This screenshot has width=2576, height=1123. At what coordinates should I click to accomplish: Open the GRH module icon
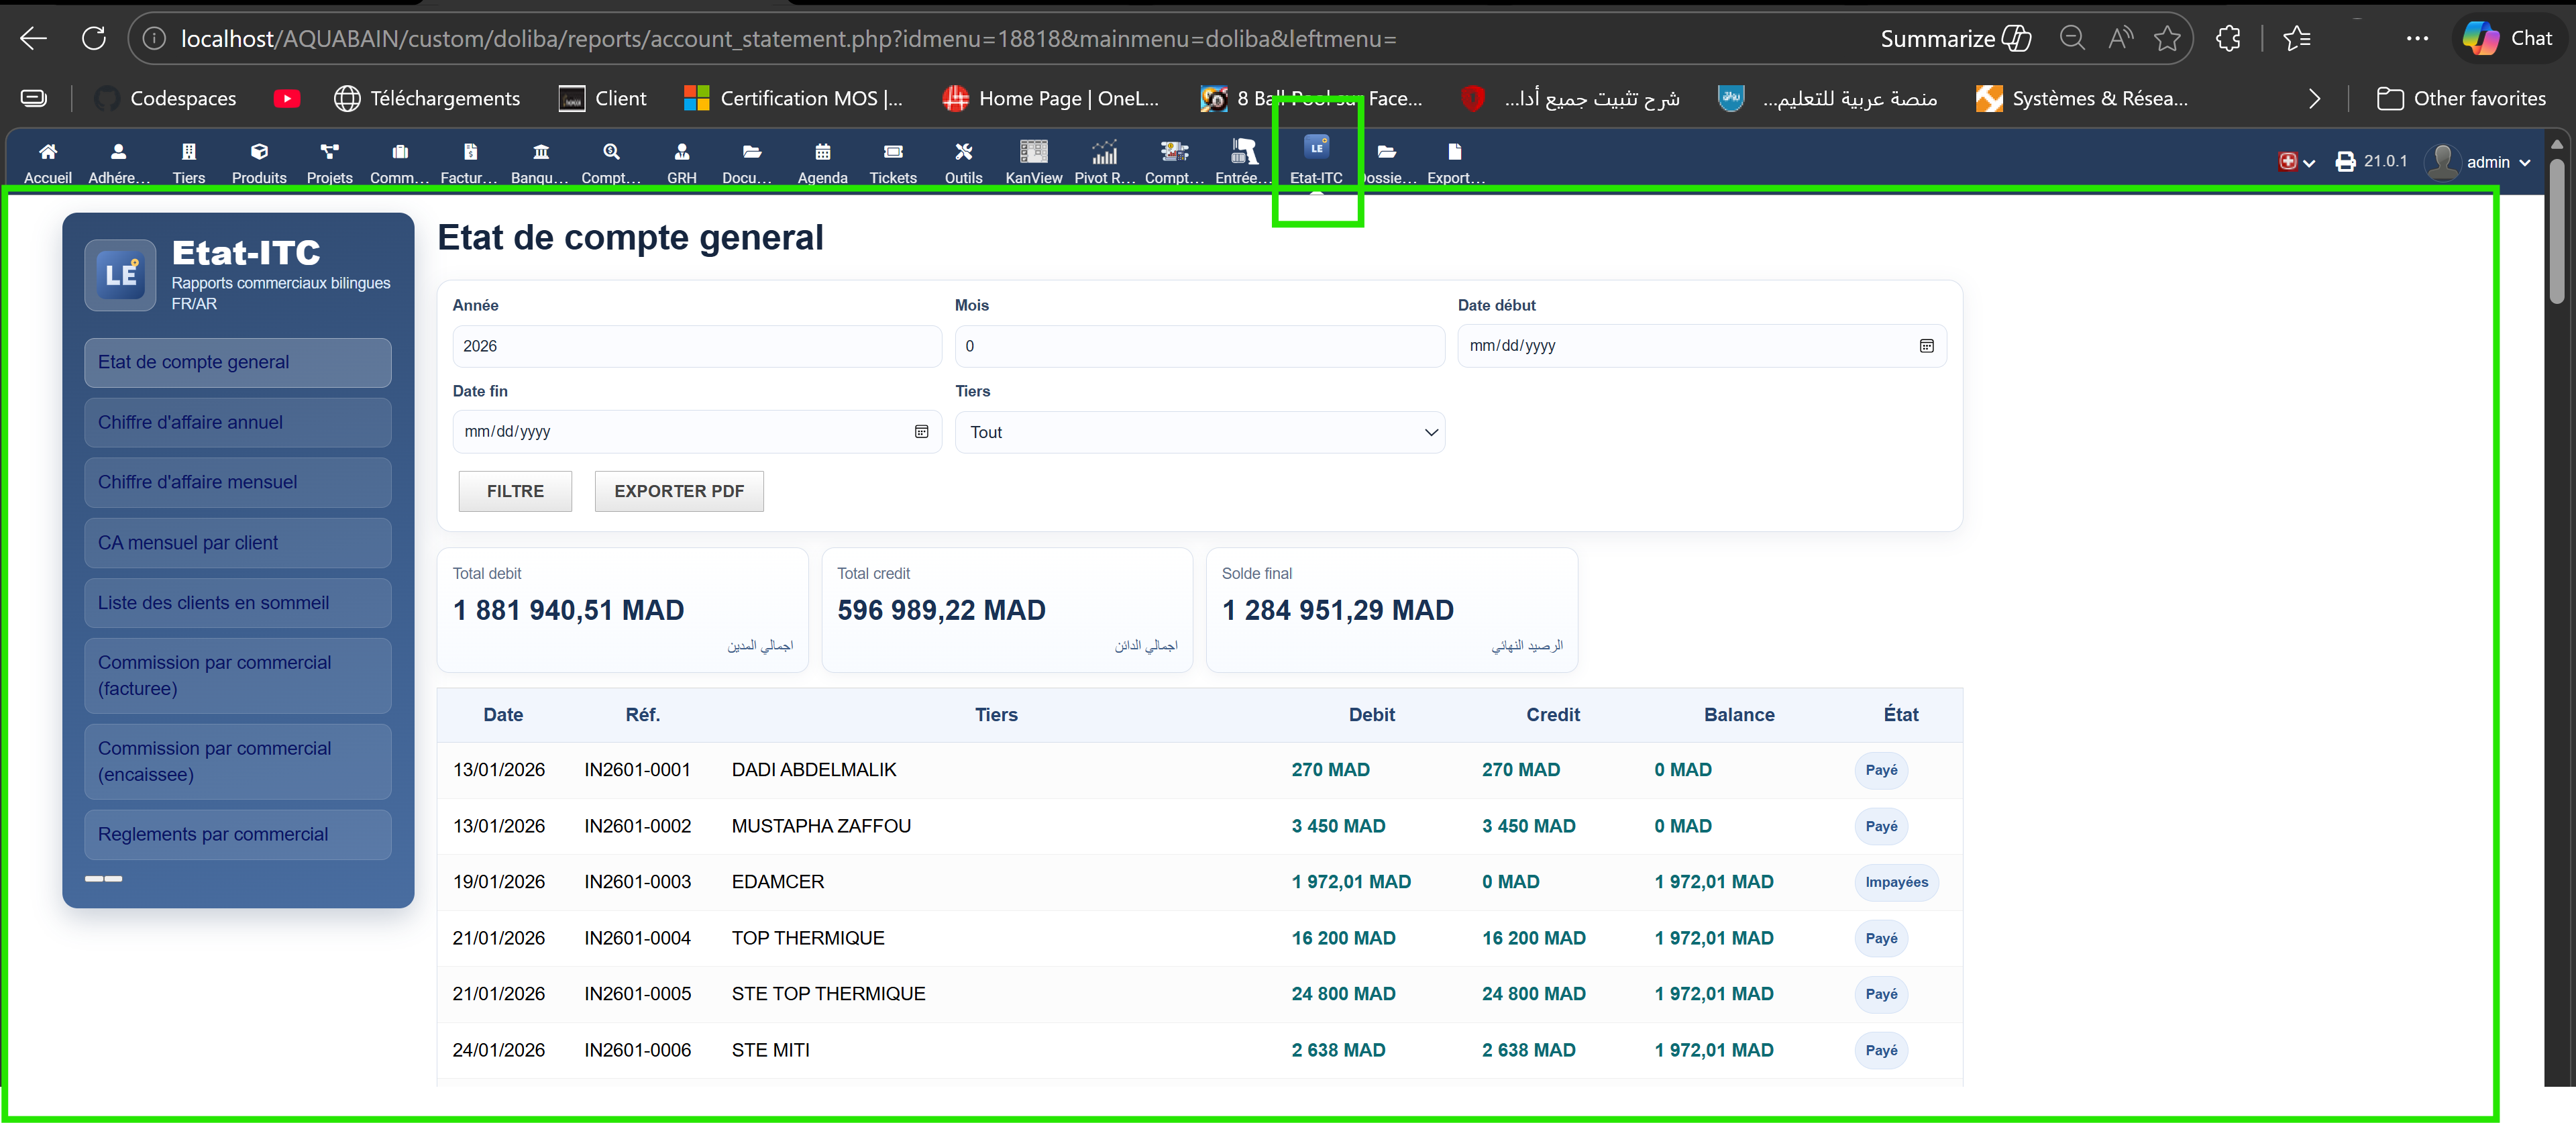pyautogui.click(x=681, y=152)
